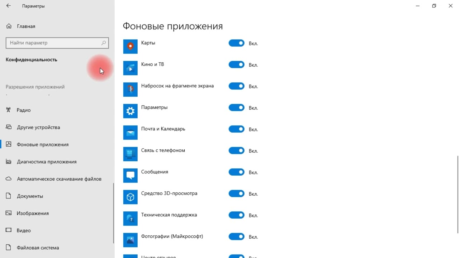This screenshot has height=258, width=459.
Task: Click the Диагностика приложения sidebar icon
Action: (x=9, y=162)
